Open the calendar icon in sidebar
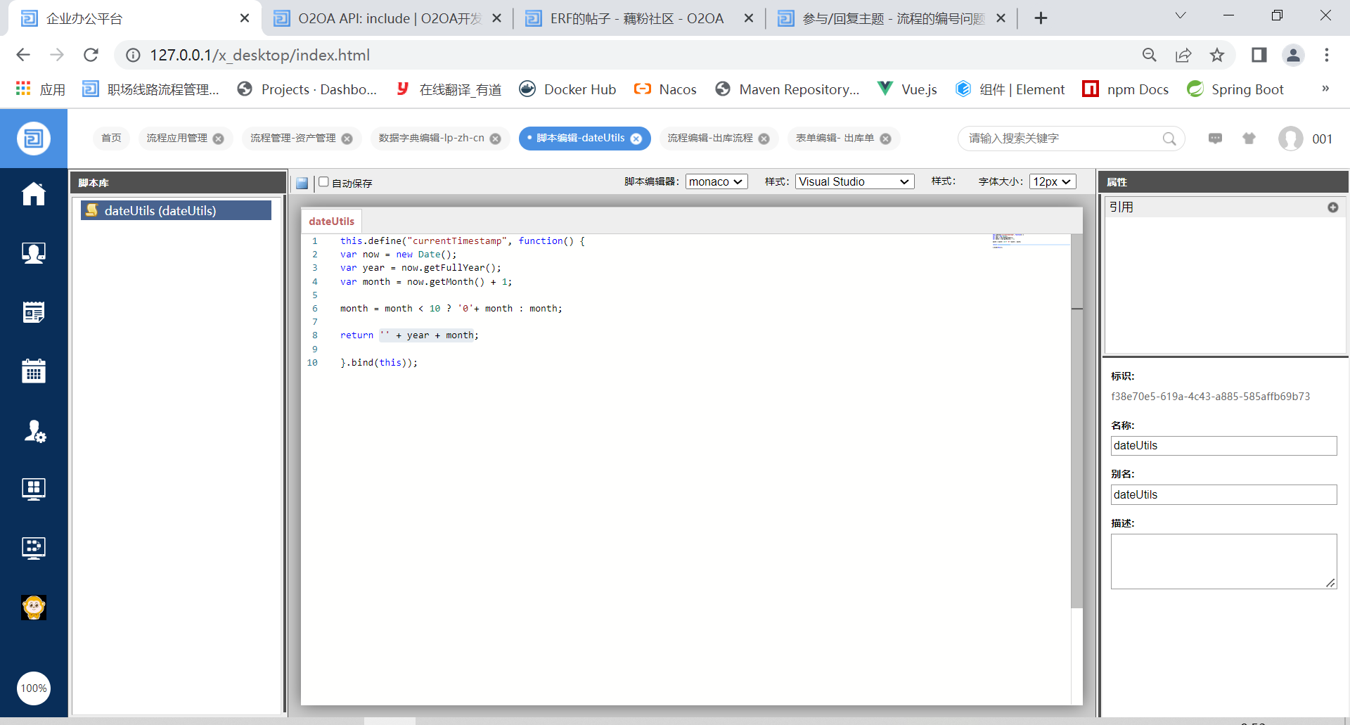1350x725 pixels. [33, 371]
